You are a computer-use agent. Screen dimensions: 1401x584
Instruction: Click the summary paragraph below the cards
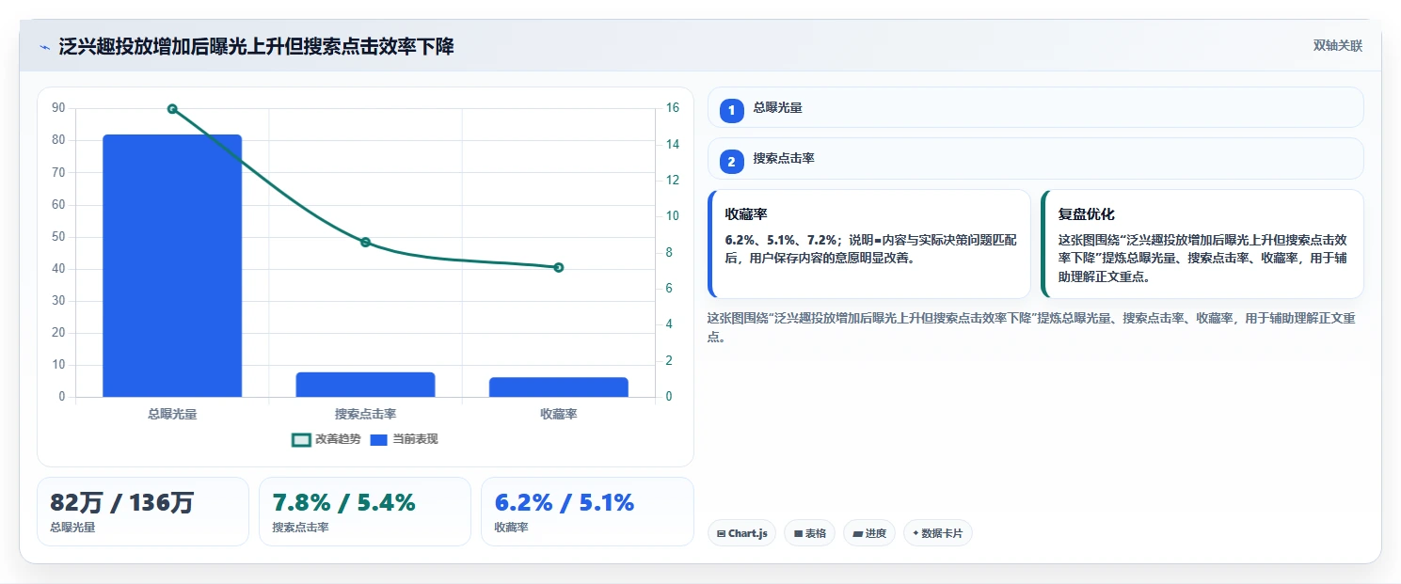click(x=1031, y=327)
